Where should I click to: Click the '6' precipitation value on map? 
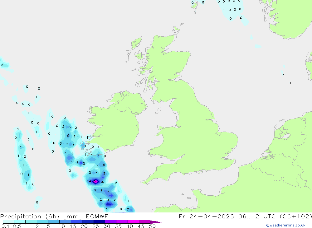95,190
